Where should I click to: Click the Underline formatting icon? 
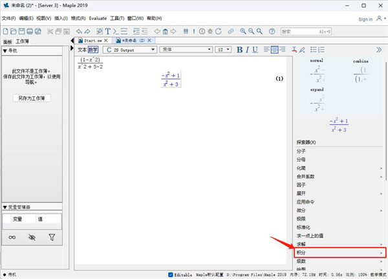click(x=256, y=49)
